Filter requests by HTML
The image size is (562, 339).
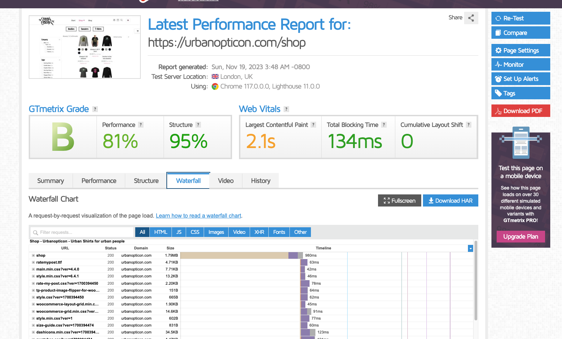tap(160, 232)
